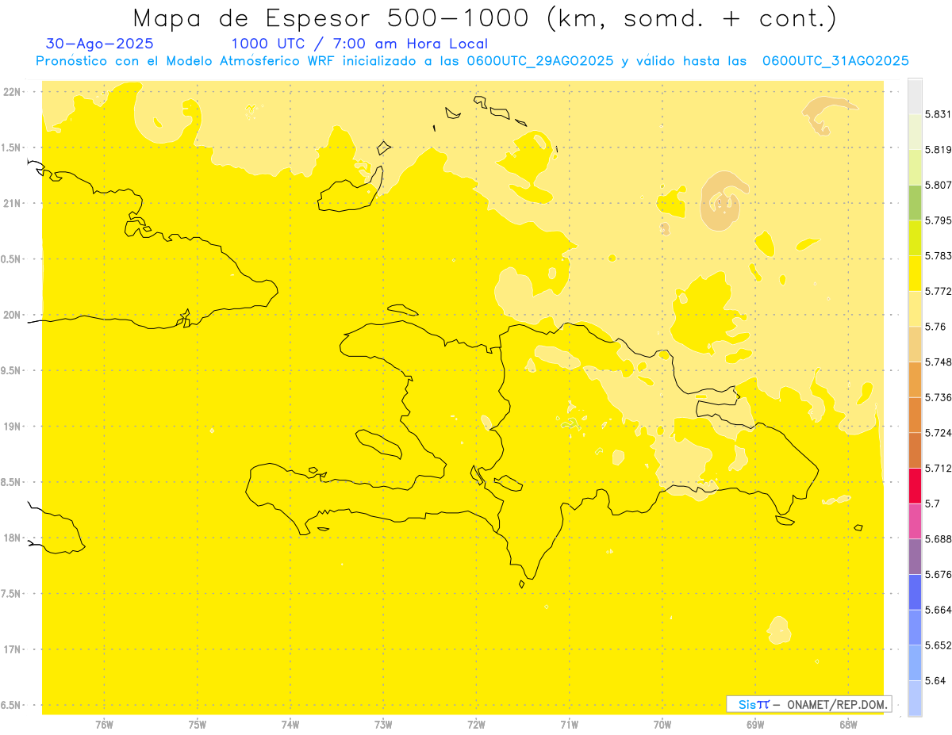Click the latitude label 20N
Image resolution: width=952 pixels, height=735 pixels.
pyautogui.click(x=12, y=315)
